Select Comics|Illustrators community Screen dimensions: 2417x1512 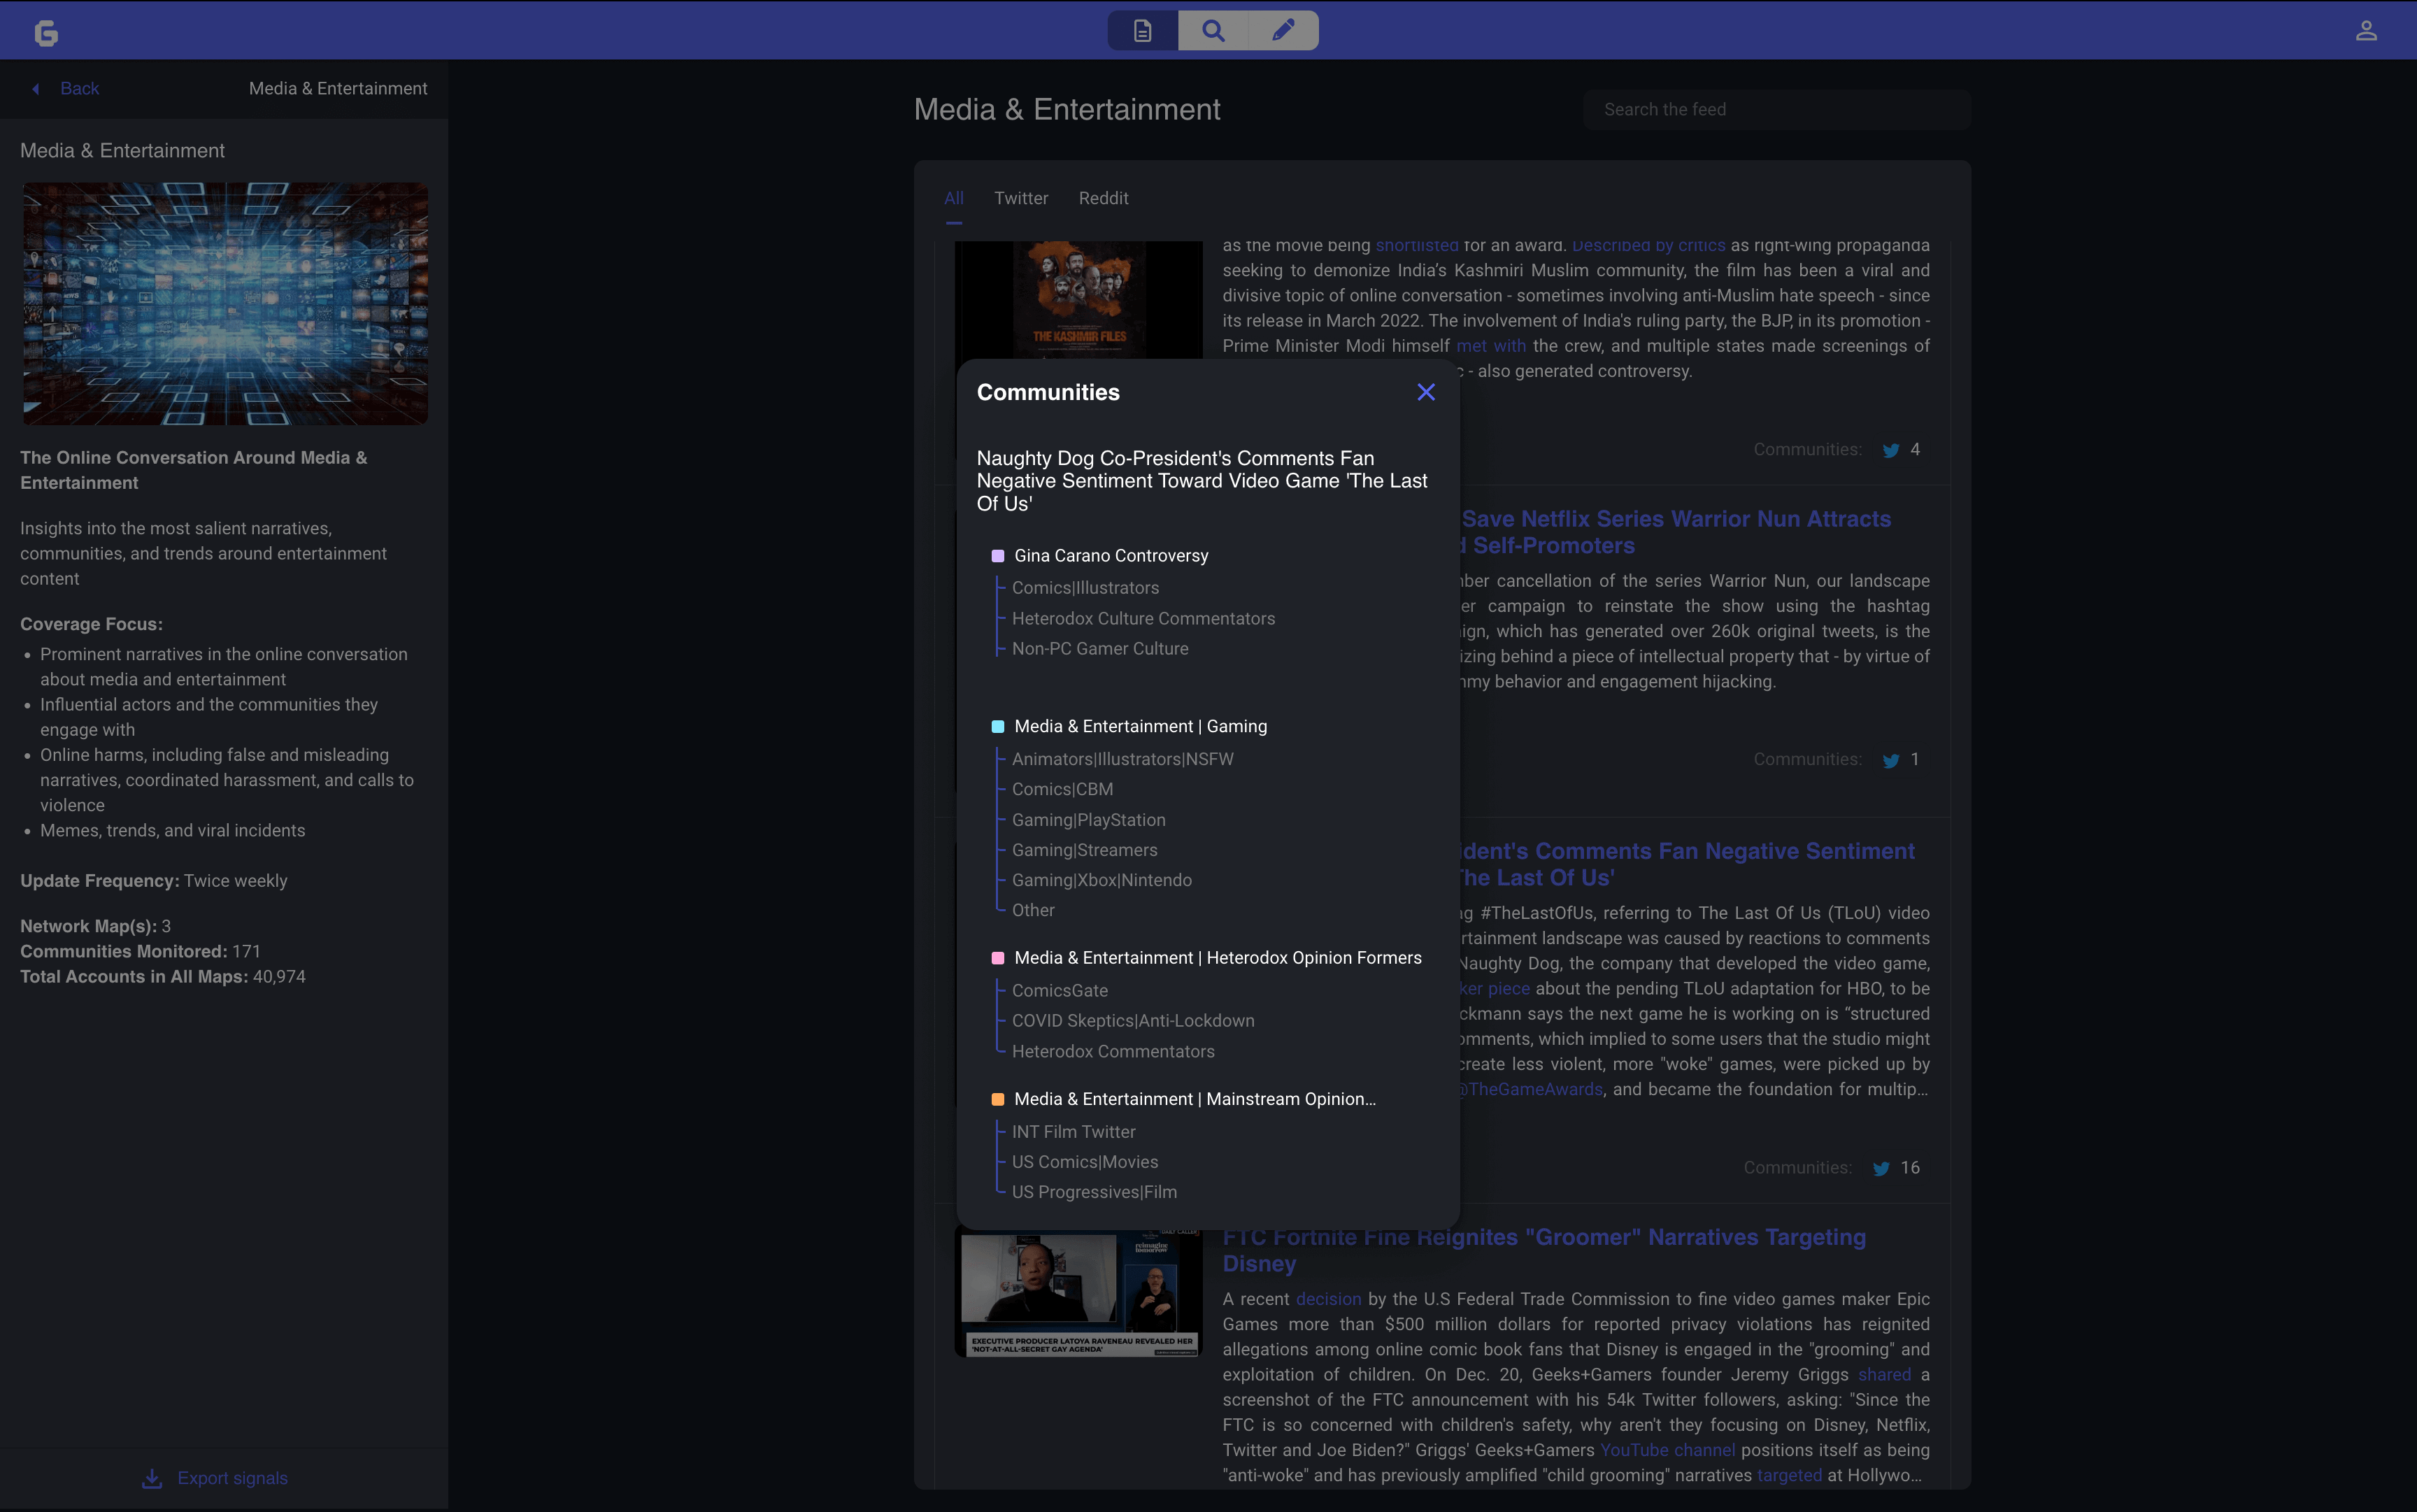1085,588
